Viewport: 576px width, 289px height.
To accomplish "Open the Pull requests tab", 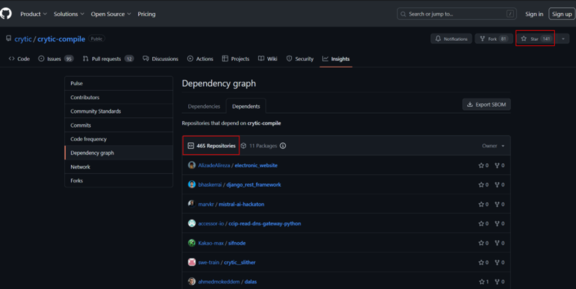I will coord(108,59).
